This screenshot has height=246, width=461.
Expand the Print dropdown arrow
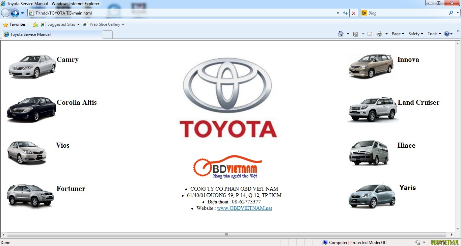386,34
